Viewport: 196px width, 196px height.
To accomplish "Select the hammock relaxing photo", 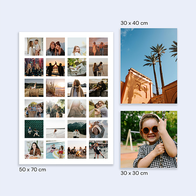I will [77, 67].
